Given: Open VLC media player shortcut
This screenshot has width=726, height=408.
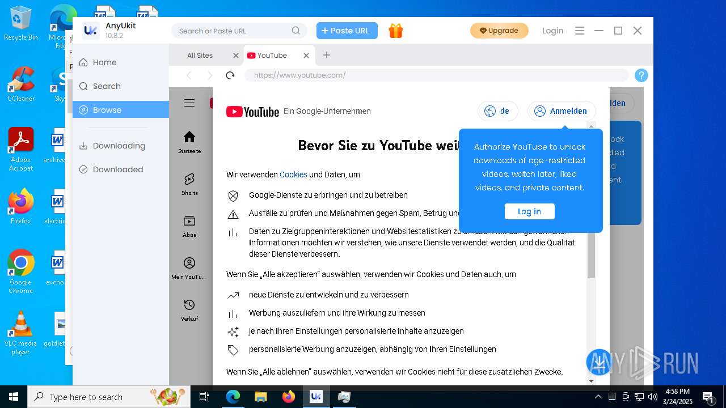Looking at the screenshot, I should click(x=21, y=333).
